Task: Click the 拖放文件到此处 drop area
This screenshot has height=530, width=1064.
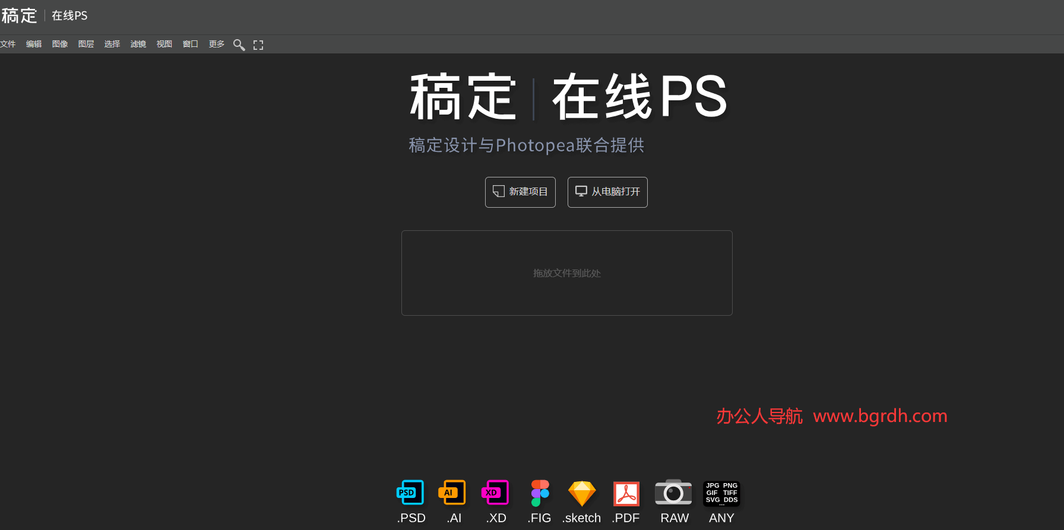Action: [567, 273]
